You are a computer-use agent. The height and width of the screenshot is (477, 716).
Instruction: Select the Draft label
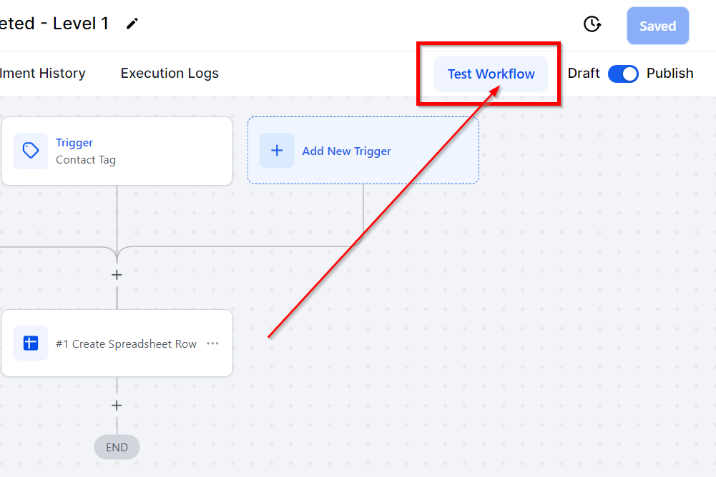pos(584,74)
